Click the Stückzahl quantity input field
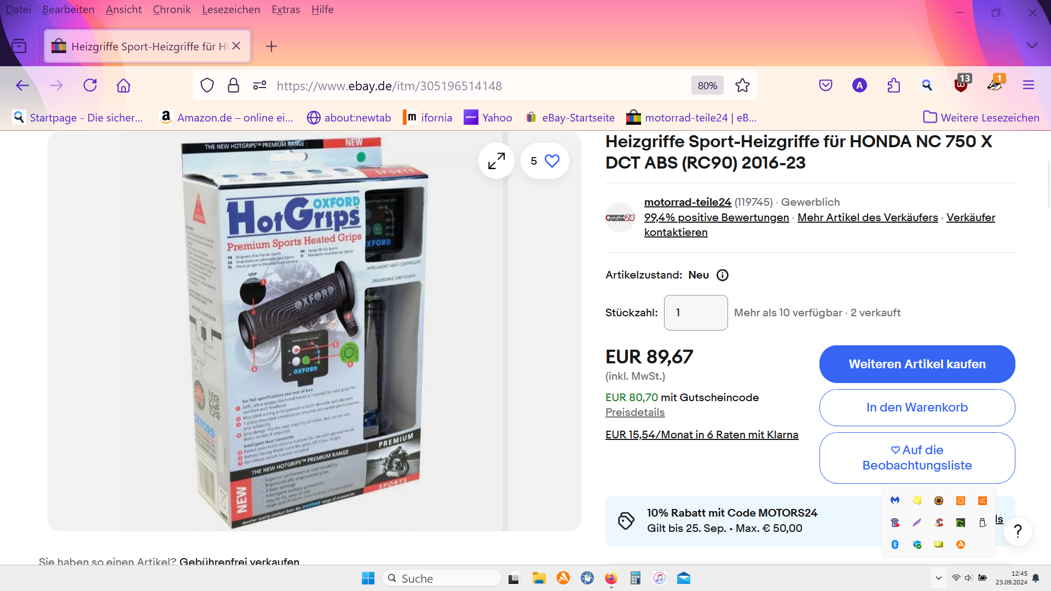Image resolution: width=1051 pixels, height=591 pixels. pos(695,312)
